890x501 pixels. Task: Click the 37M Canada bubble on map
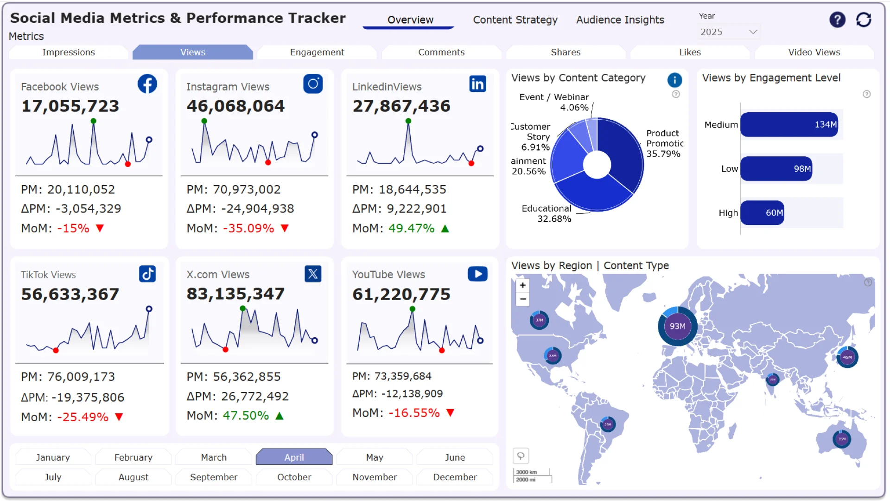539,320
